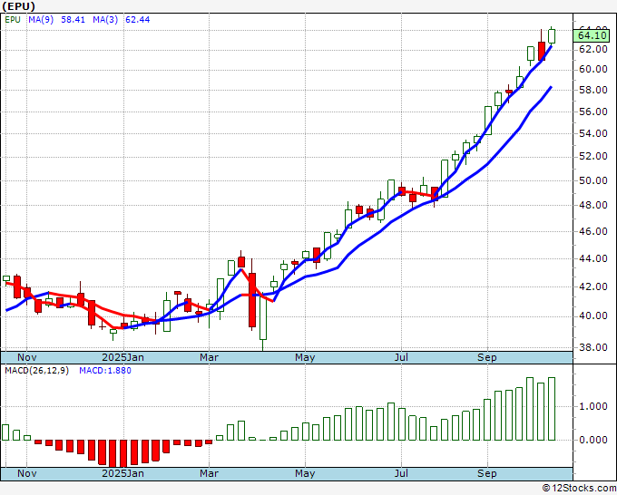The image size is (617, 495).
Task: Click Nov on the MACD panel date axis
Action: coord(26,473)
